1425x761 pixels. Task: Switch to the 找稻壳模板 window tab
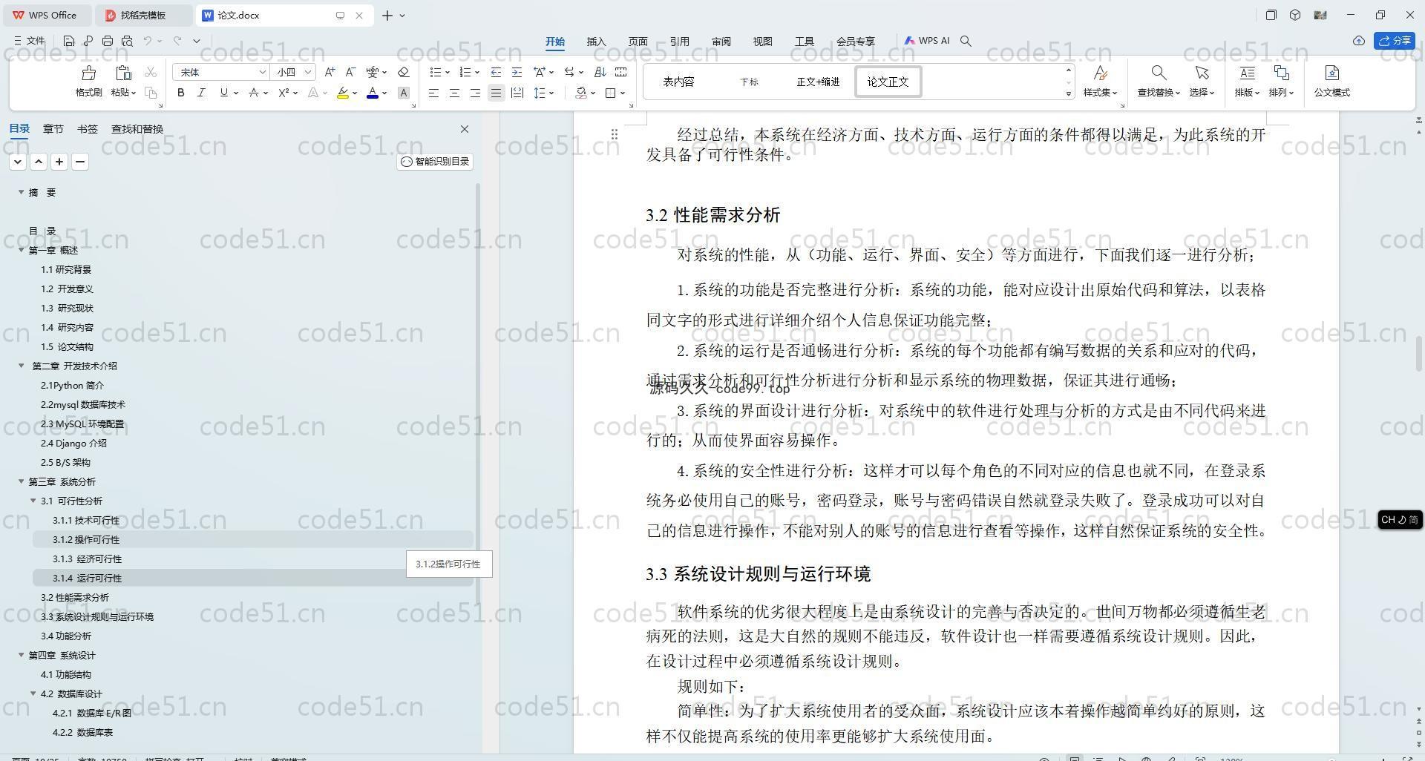pos(144,15)
